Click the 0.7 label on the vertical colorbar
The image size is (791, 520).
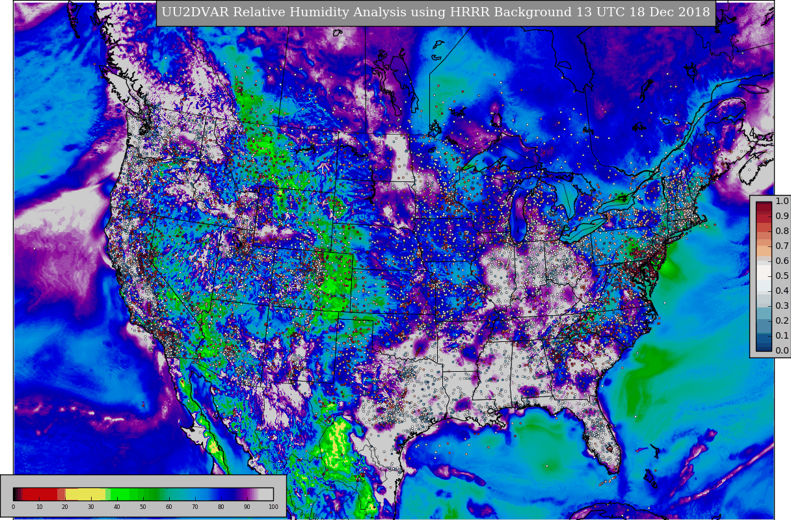pos(782,246)
